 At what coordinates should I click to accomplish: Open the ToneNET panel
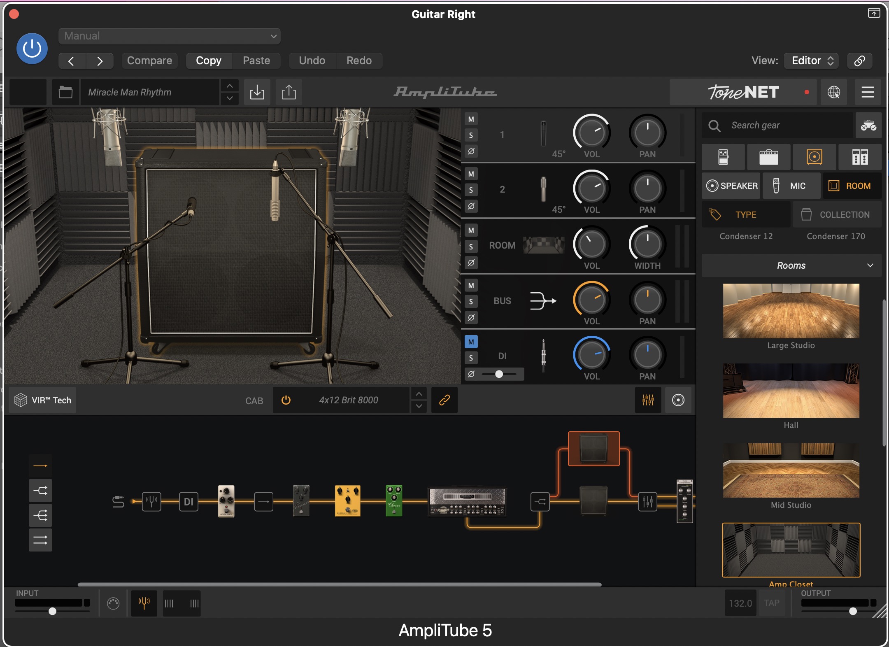coord(743,92)
